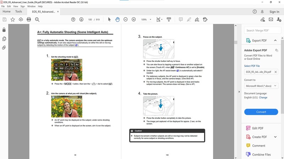Click the Save file icon
Screen dimensions: 284x159
pyautogui.click(x=5, y=19)
